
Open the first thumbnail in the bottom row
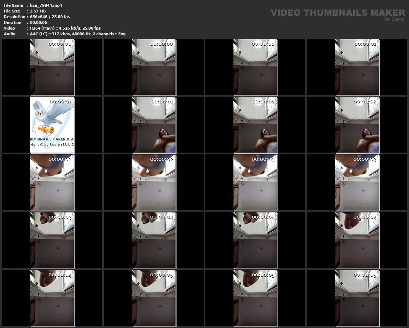(x=52, y=298)
